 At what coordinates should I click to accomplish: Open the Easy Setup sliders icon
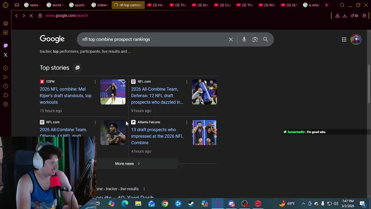[x=364, y=16]
